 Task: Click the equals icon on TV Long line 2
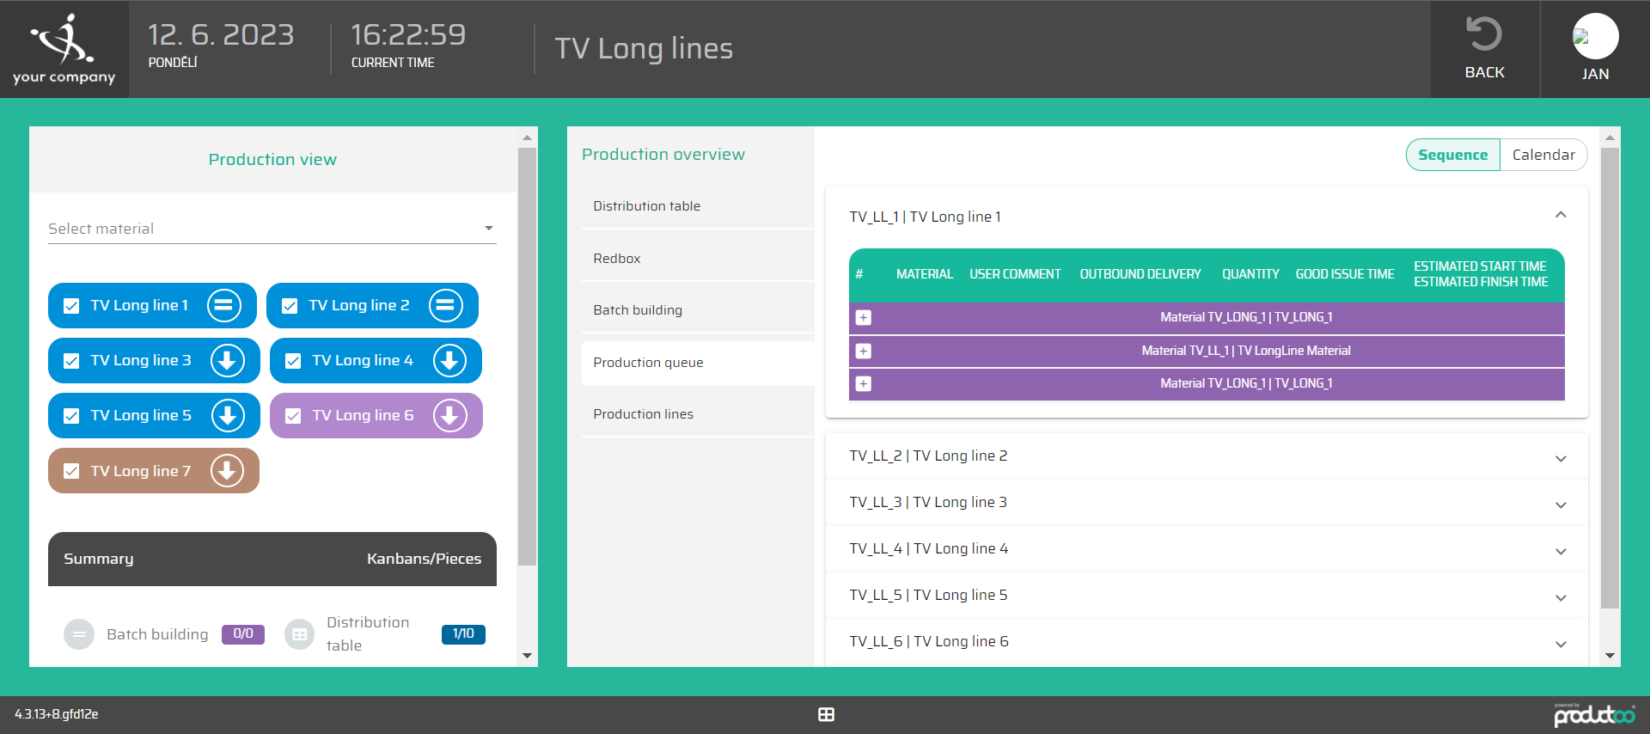(x=446, y=305)
